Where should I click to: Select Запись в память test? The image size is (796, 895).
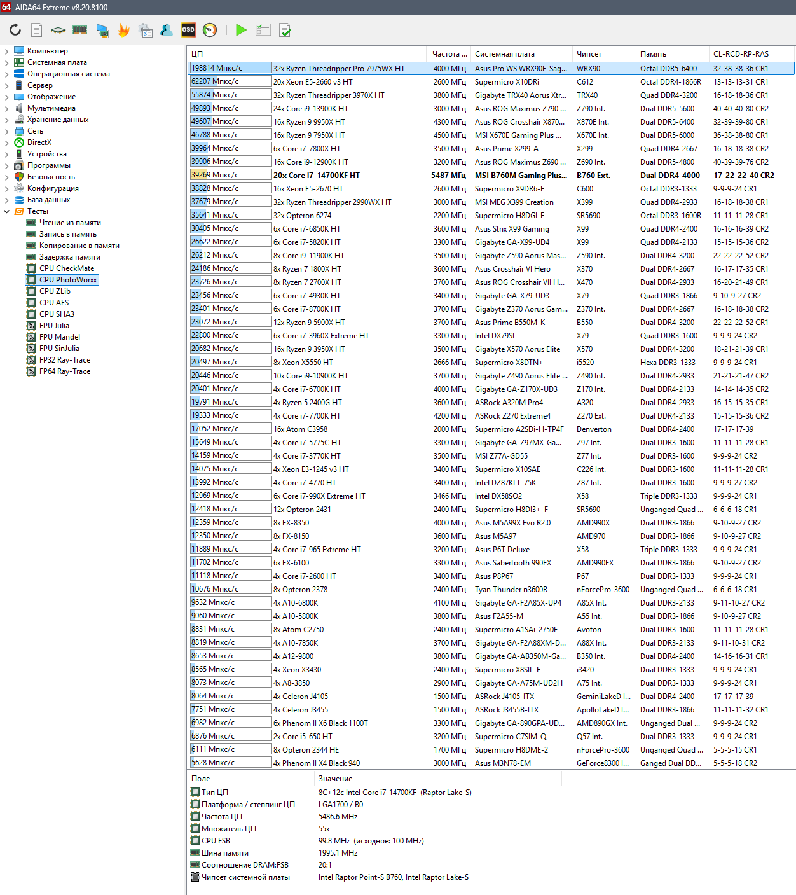pyautogui.click(x=68, y=234)
